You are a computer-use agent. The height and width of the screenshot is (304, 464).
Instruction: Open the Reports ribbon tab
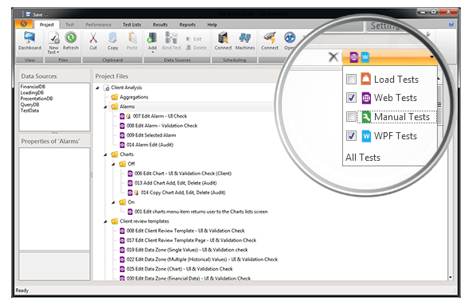coord(187,25)
